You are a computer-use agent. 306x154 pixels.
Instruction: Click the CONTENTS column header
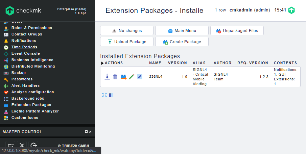(285, 63)
